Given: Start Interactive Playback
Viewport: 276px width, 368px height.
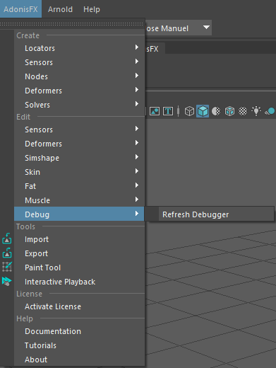Looking at the screenshot, I should pos(79,282).
